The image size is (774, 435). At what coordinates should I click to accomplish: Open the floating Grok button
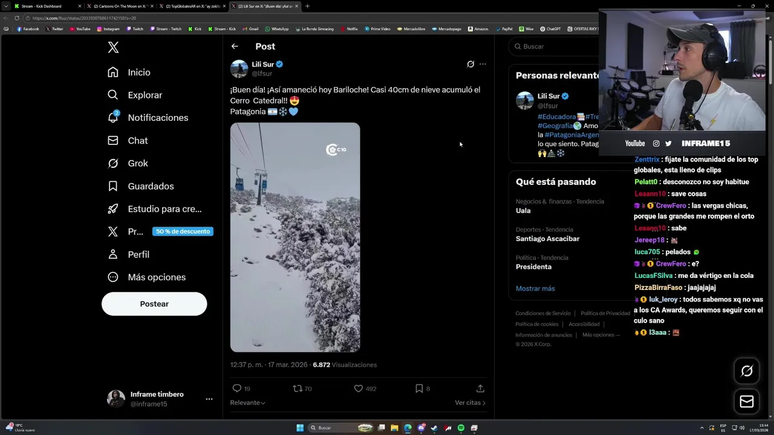pyautogui.click(x=747, y=371)
